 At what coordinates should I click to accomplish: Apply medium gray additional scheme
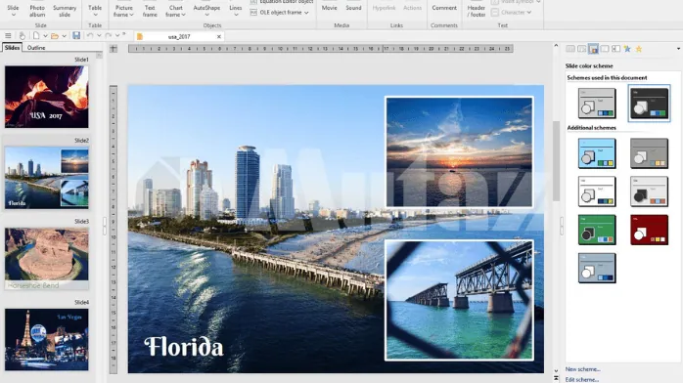click(649, 153)
